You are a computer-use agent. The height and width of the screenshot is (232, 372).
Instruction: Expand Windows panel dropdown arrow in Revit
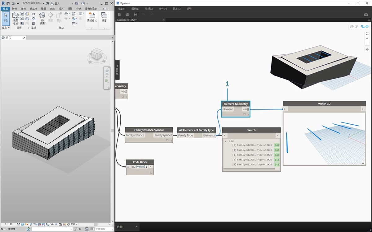tap(104, 28)
